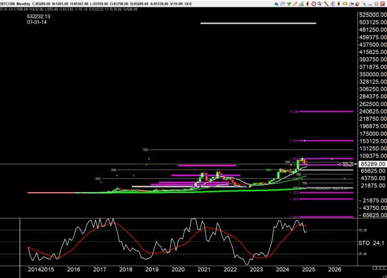Select the yellow rectangle tool
The width and height of the screenshot is (387, 278).
point(345,4)
